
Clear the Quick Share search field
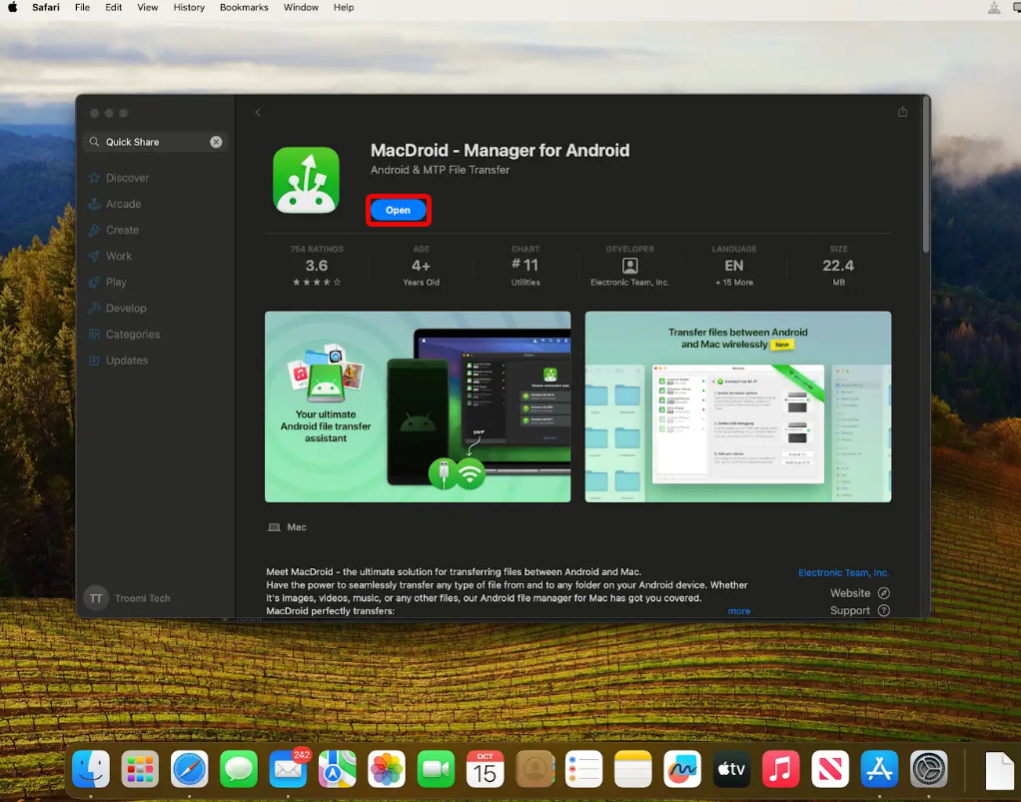tap(216, 142)
